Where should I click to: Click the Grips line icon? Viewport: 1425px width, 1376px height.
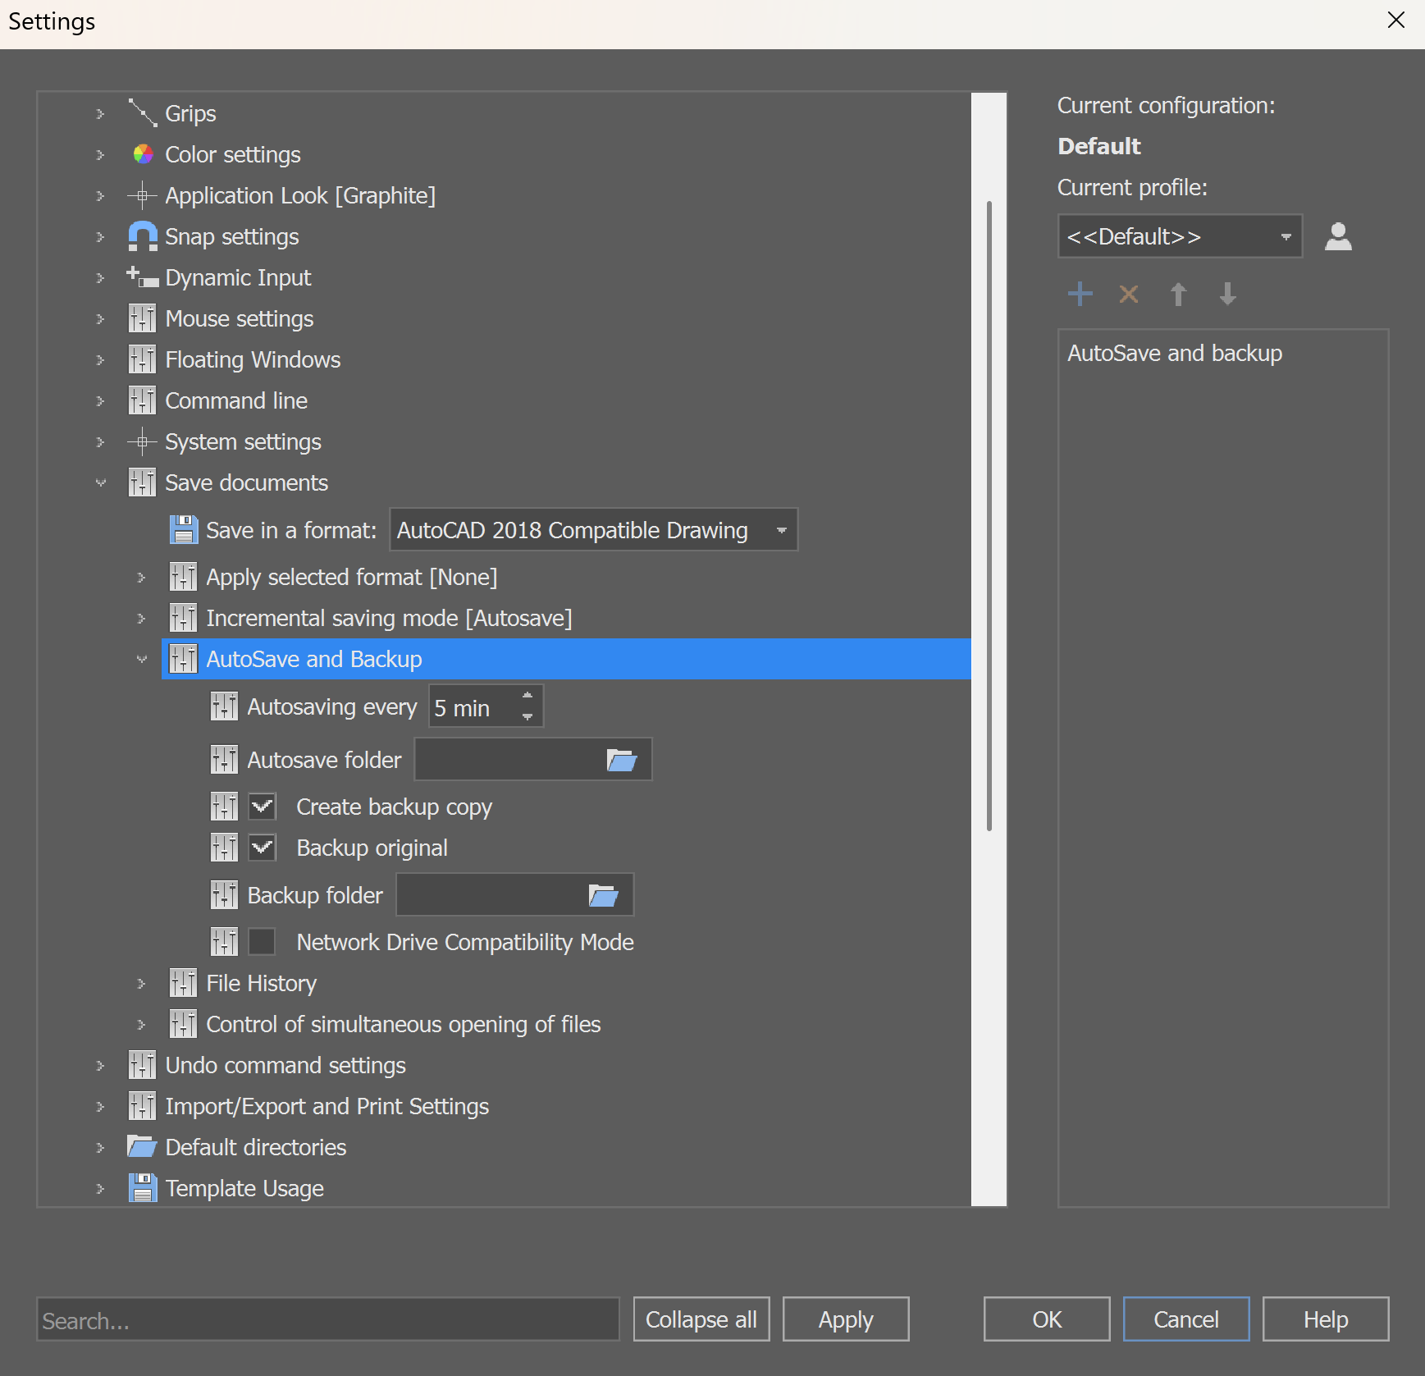pyautogui.click(x=143, y=113)
